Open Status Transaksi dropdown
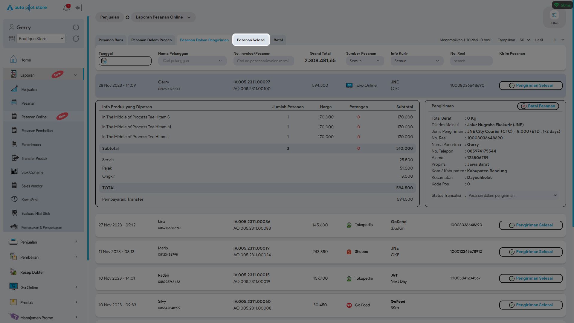 click(x=512, y=196)
